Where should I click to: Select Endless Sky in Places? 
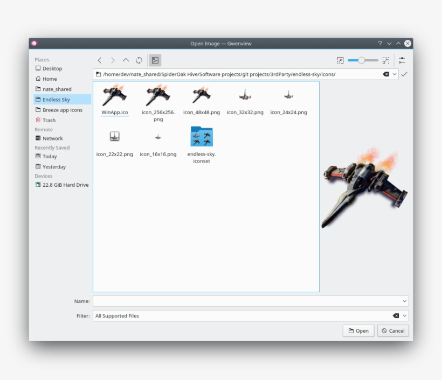click(63, 100)
